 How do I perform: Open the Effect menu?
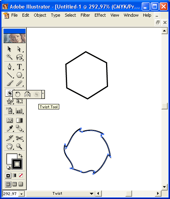[100, 15]
